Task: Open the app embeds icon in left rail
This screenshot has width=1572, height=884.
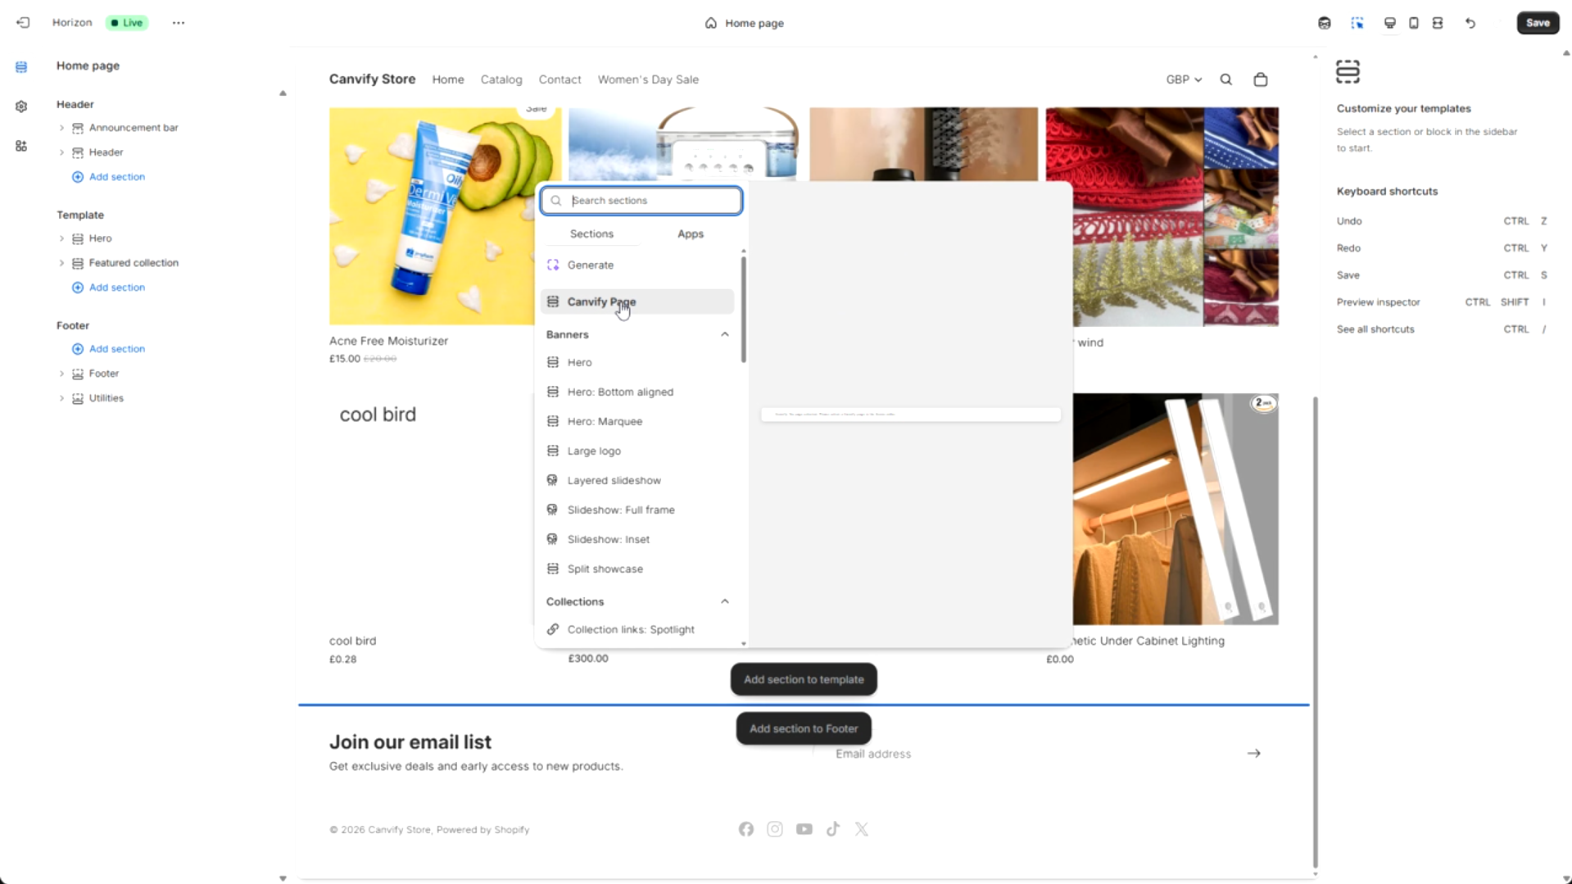Action: pyautogui.click(x=21, y=146)
